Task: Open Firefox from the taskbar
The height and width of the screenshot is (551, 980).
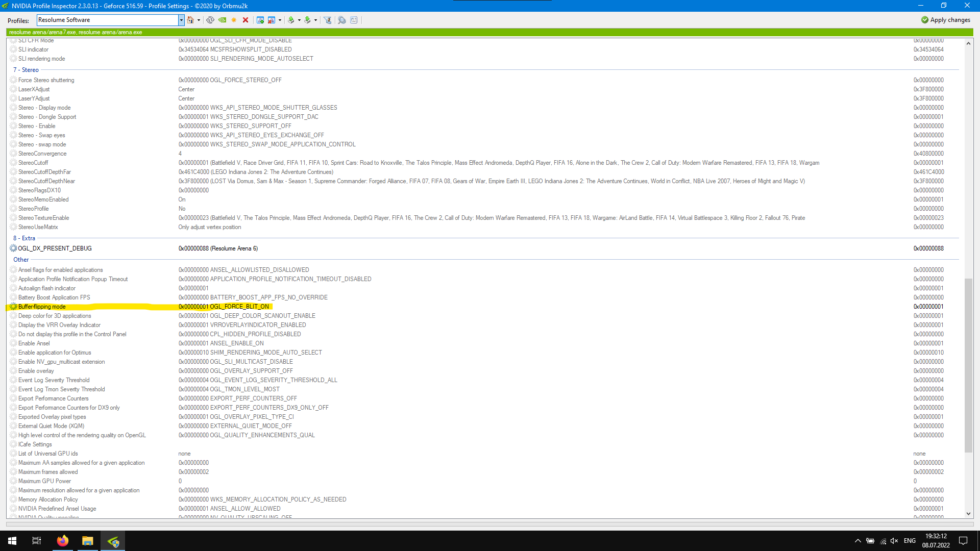Action: (63, 541)
